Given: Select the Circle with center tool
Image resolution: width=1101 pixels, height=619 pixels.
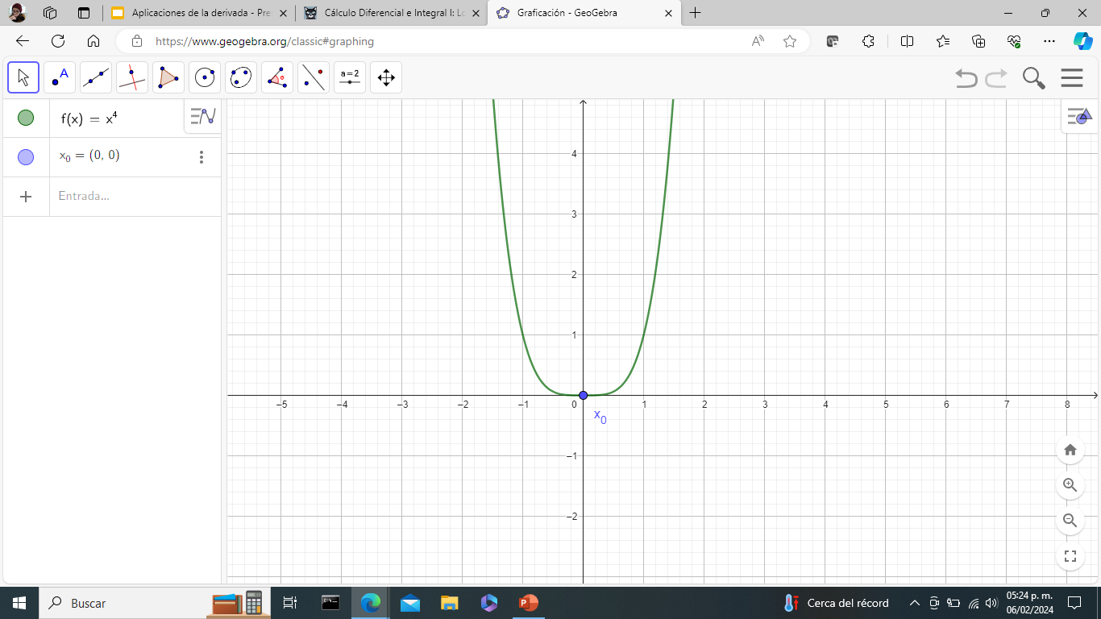Looking at the screenshot, I should [205, 77].
